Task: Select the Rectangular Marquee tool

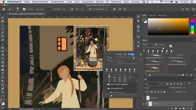Action: pos(2,25)
